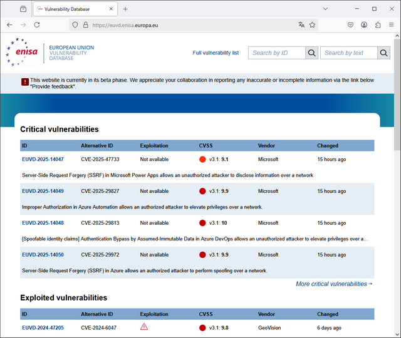Focus the Search by text field
The width and height of the screenshot is (401, 338).
coord(349,53)
